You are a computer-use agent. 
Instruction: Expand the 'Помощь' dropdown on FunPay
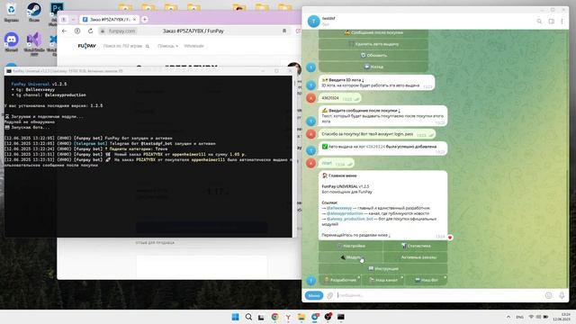click(168, 46)
